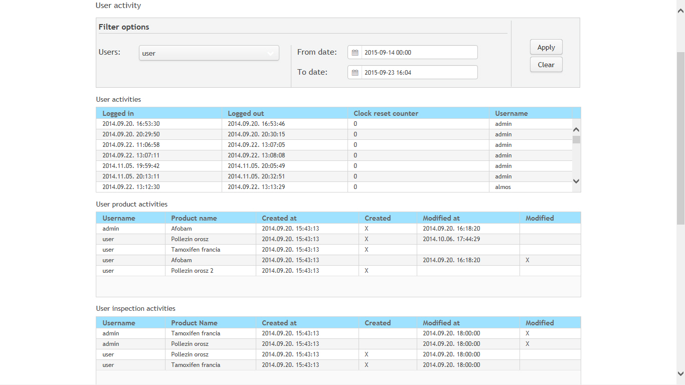Open the calendar icon for To date
The image size is (685, 385).
[x=355, y=73]
